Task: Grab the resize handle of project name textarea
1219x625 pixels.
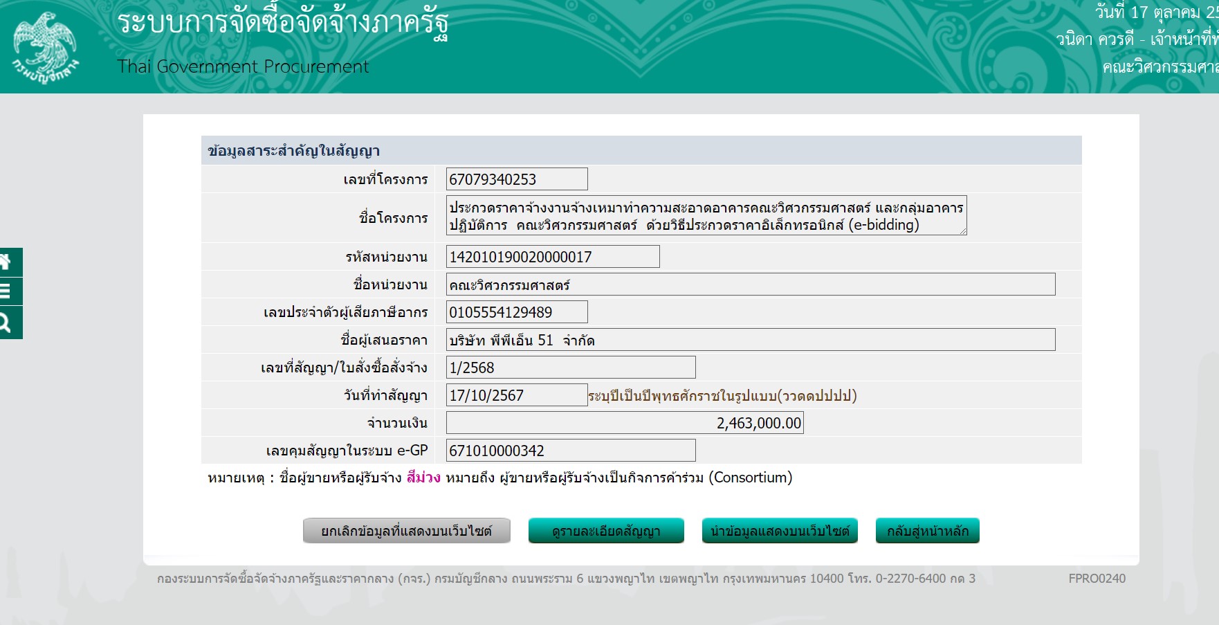Action: [962, 231]
